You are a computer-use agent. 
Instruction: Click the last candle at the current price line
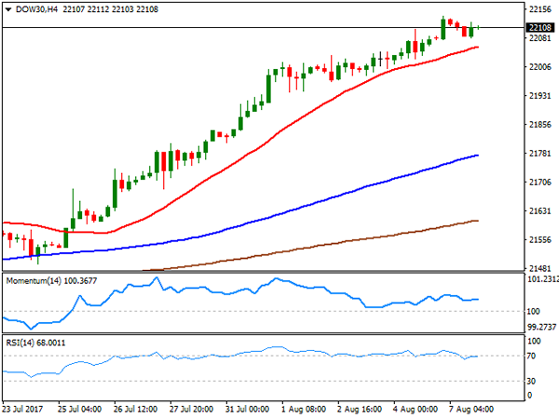pyautogui.click(x=479, y=27)
